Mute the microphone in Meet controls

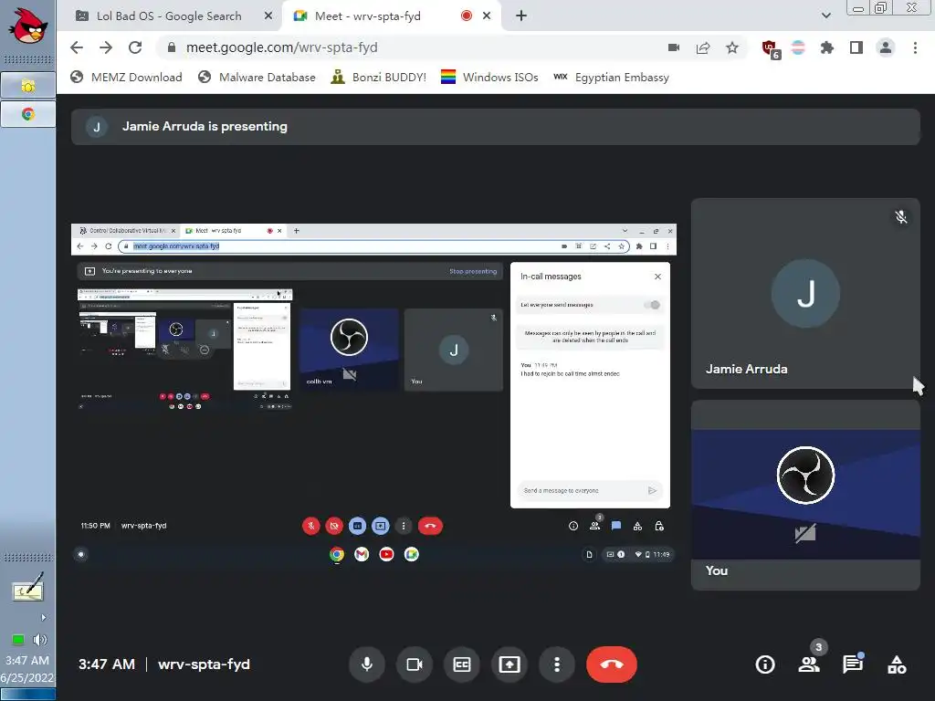pyautogui.click(x=367, y=664)
